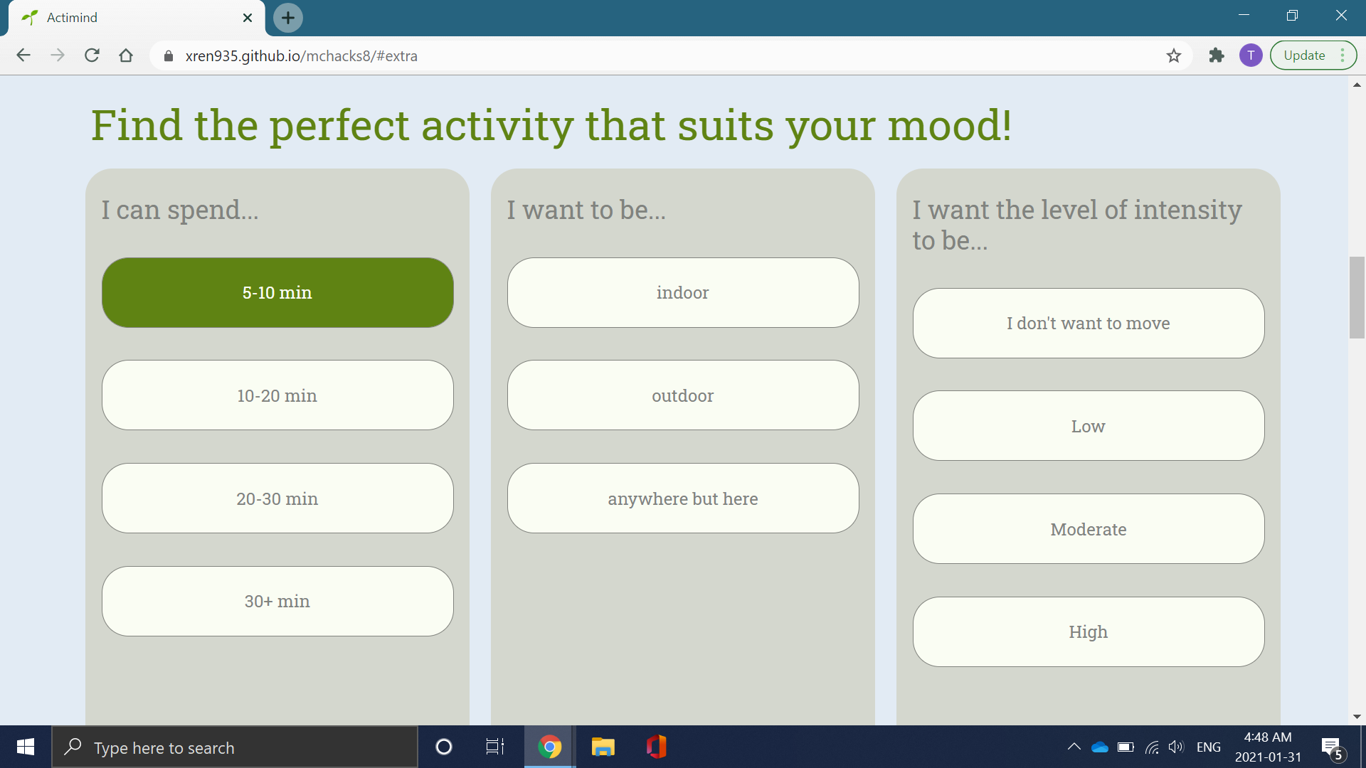Go to browser home page
The width and height of the screenshot is (1366, 768).
(x=126, y=55)
